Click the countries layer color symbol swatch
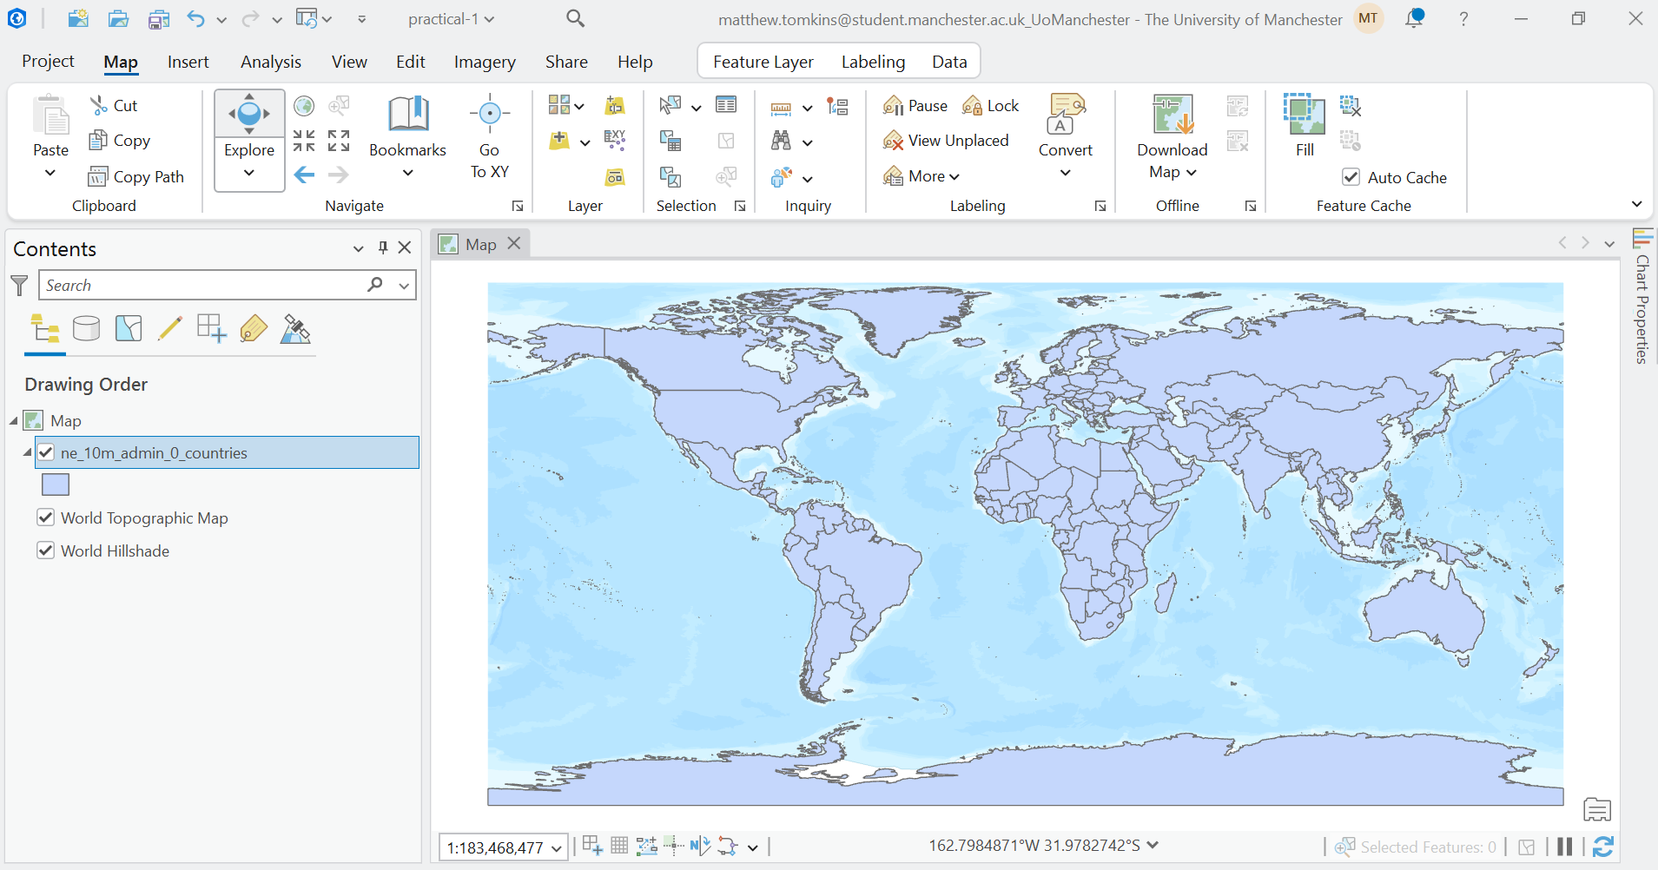 [x=56, y=484]
